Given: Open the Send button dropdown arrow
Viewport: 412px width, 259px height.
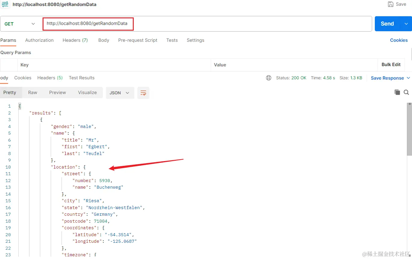Looking at the screenshot, I should click(x=406, y=24).
